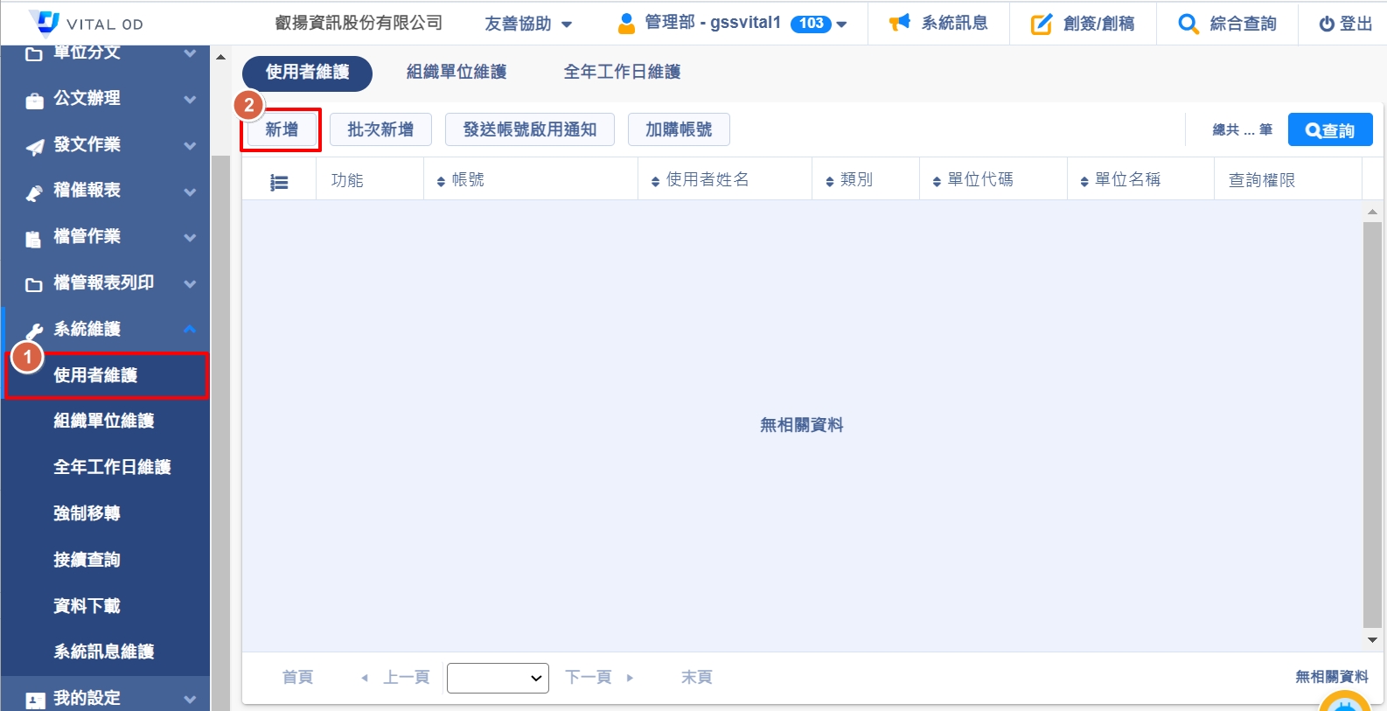Switch to the 組織單位維護 tab
The image size is (1387, 711).
457,73
